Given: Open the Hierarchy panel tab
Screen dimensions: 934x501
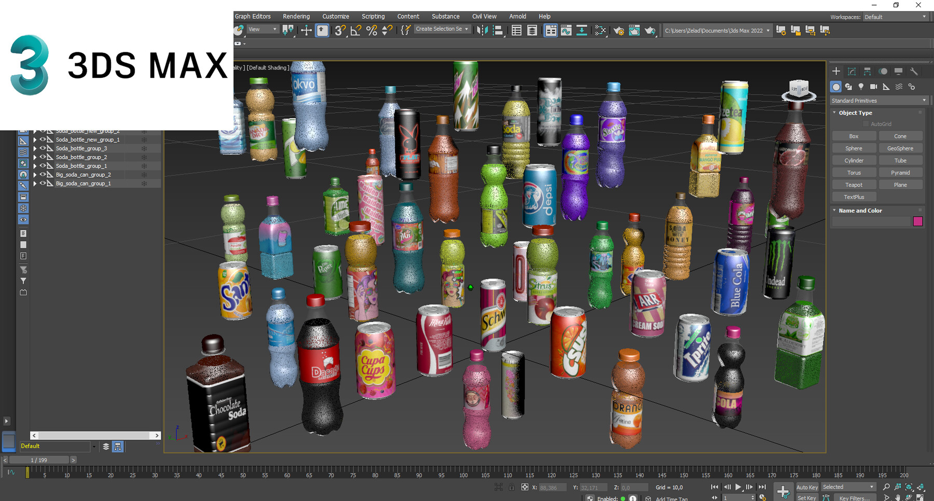Looking at the screenshot, I should [x=867, y=71].
